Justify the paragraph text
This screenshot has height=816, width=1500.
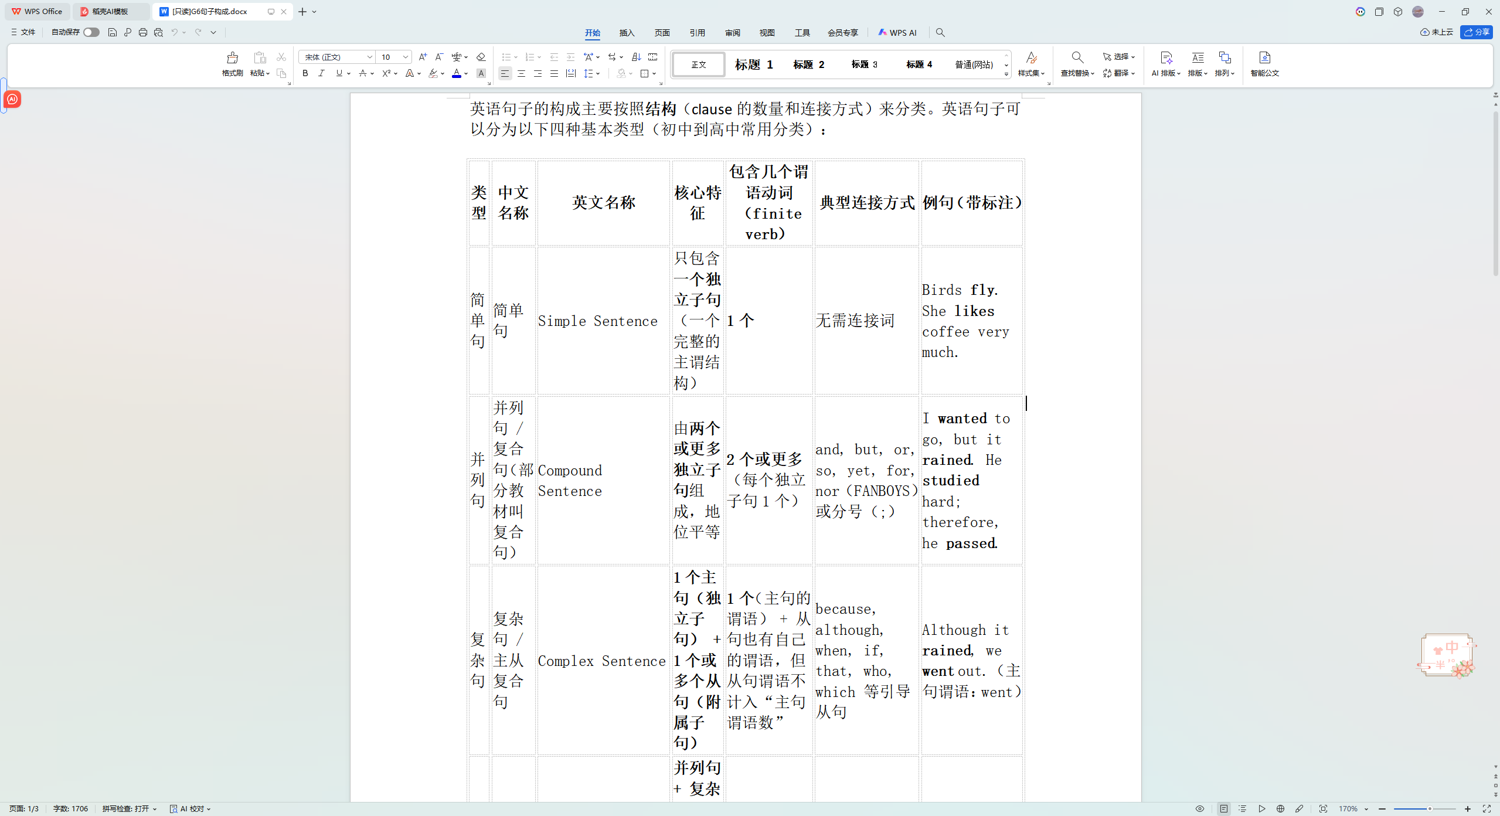(554, 73)
